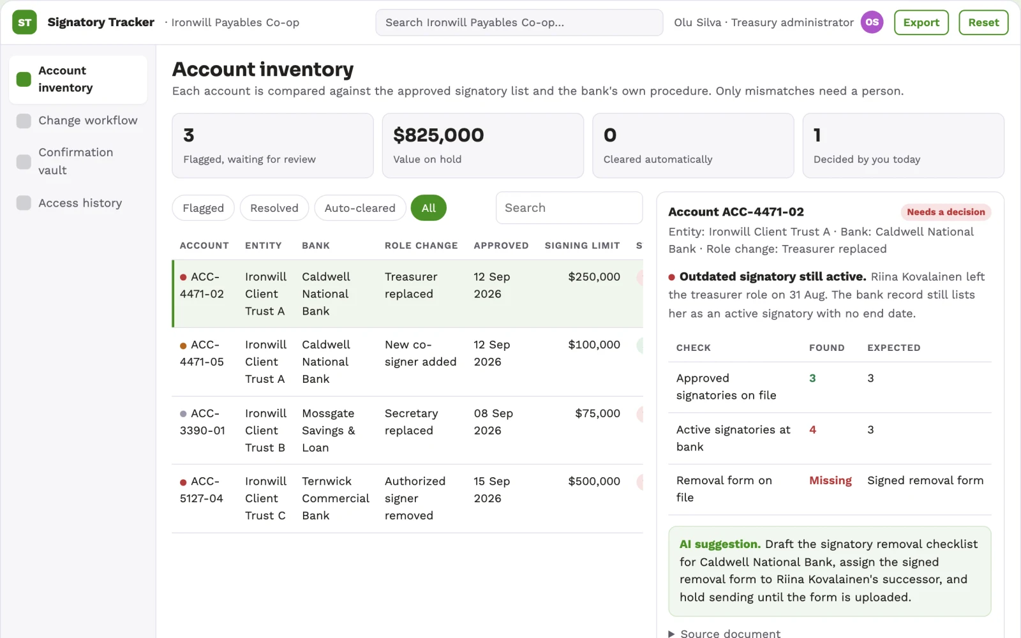Click the Reset button
Viewport: 1021px width, 638px height.
(983, 22)
